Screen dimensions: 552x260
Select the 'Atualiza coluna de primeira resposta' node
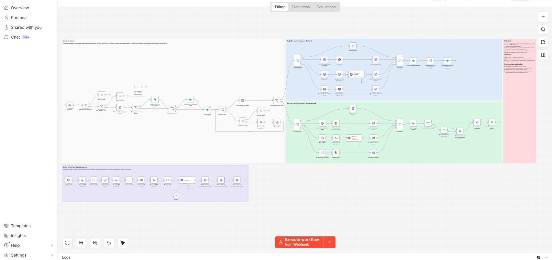pyautogui.click(x=460, y=131)
